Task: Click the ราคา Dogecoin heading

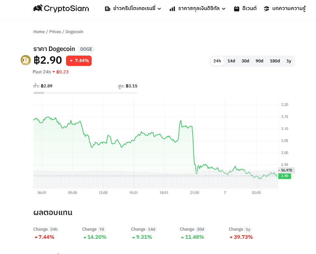Action: point(54,49)
